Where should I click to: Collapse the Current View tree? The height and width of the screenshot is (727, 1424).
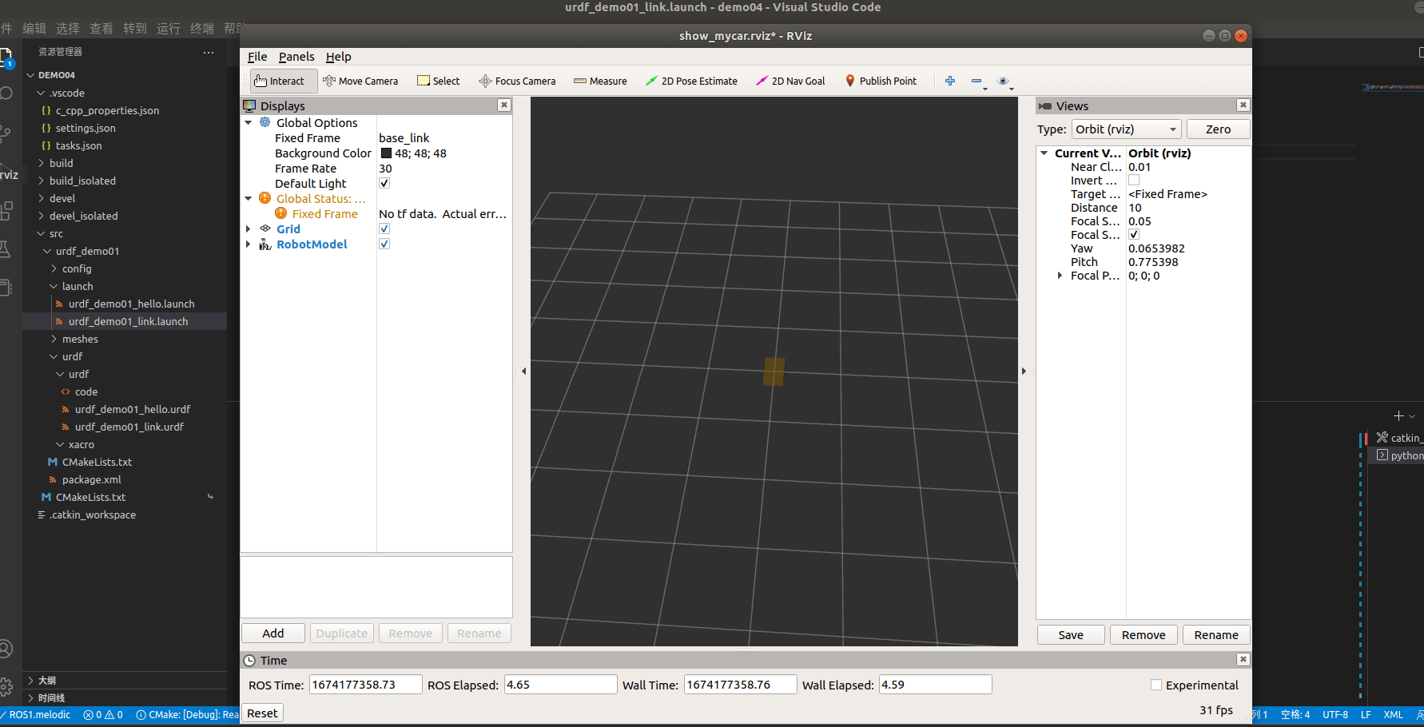click(x=1044, y=153)
